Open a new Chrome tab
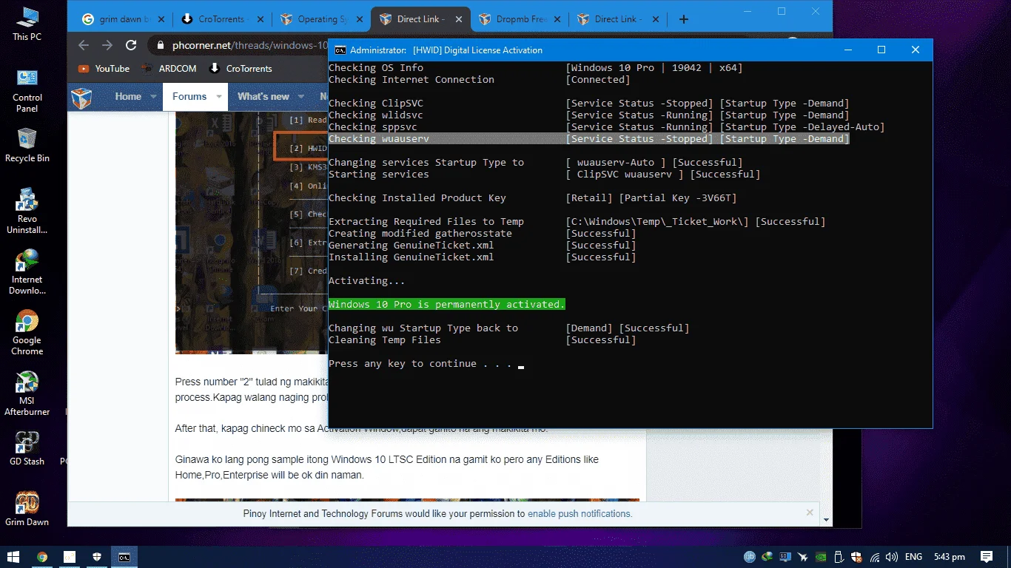1011x568 pixels. [x=684, y=19]
